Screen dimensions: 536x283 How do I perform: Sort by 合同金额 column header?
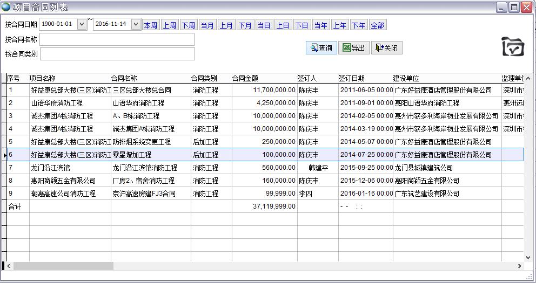[245, 78]
